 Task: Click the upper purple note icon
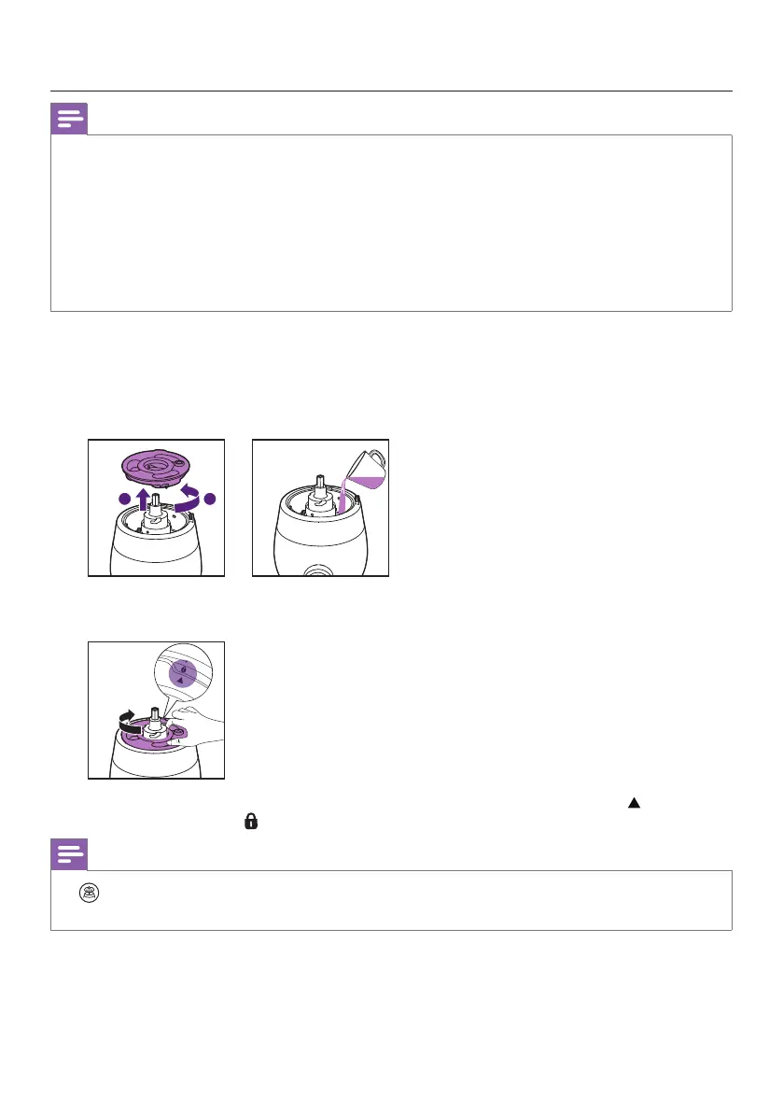pos(69,119)
